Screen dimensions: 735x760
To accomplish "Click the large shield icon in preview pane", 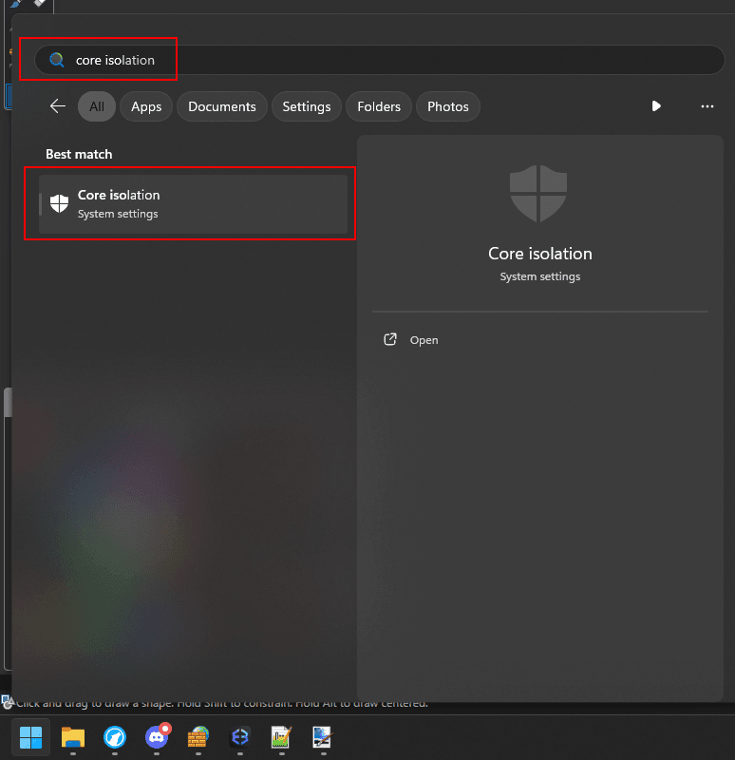I will 538,194.
